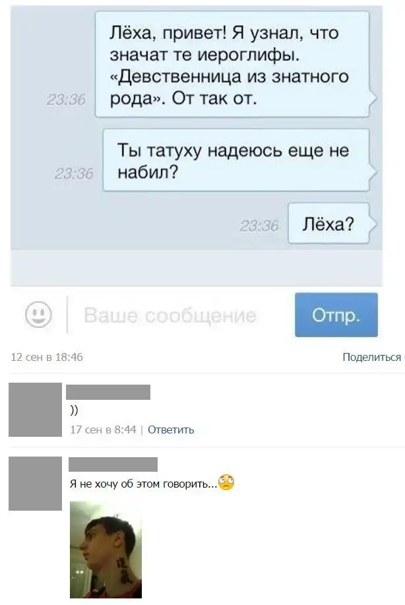Open the second commenter's name link

(113, 464)
